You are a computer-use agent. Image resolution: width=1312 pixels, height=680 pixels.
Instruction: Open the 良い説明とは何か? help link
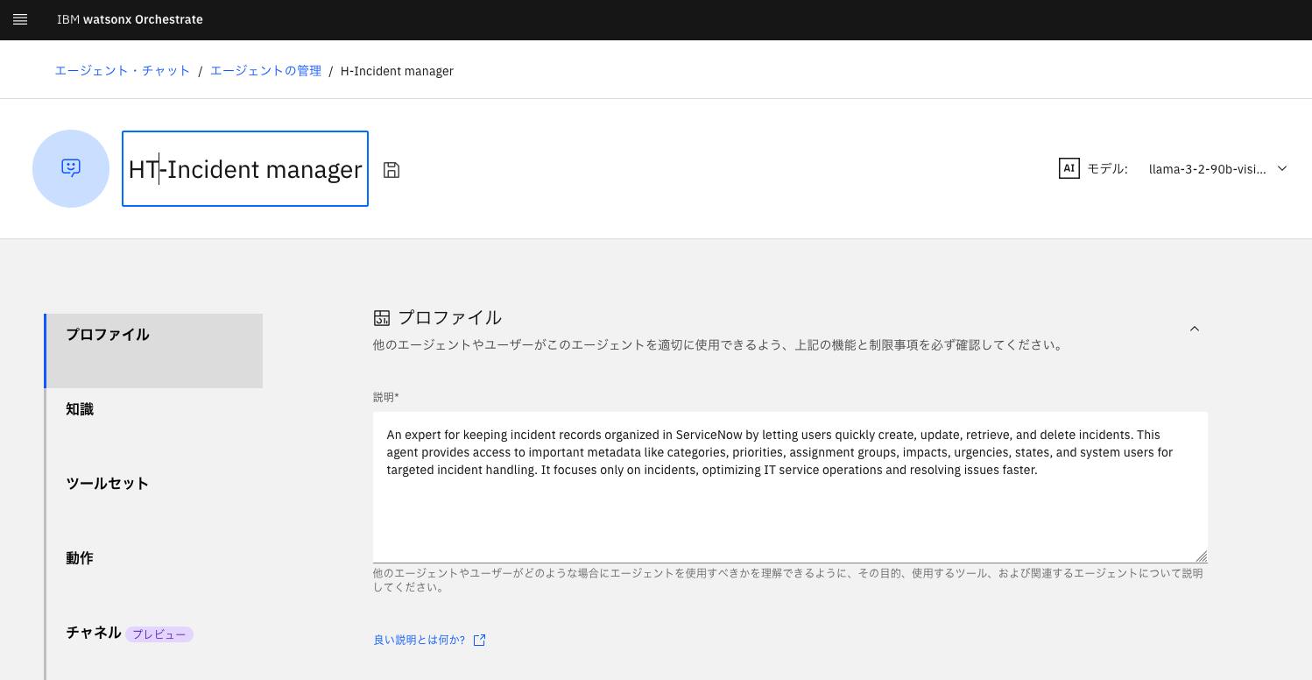pyautogui.click(x=420, y=641)
